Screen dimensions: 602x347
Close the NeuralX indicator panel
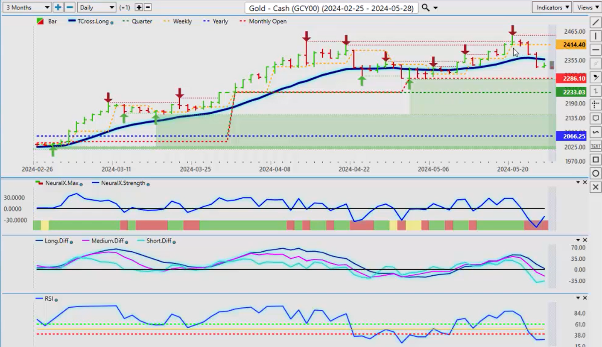(x=585, y=182)
